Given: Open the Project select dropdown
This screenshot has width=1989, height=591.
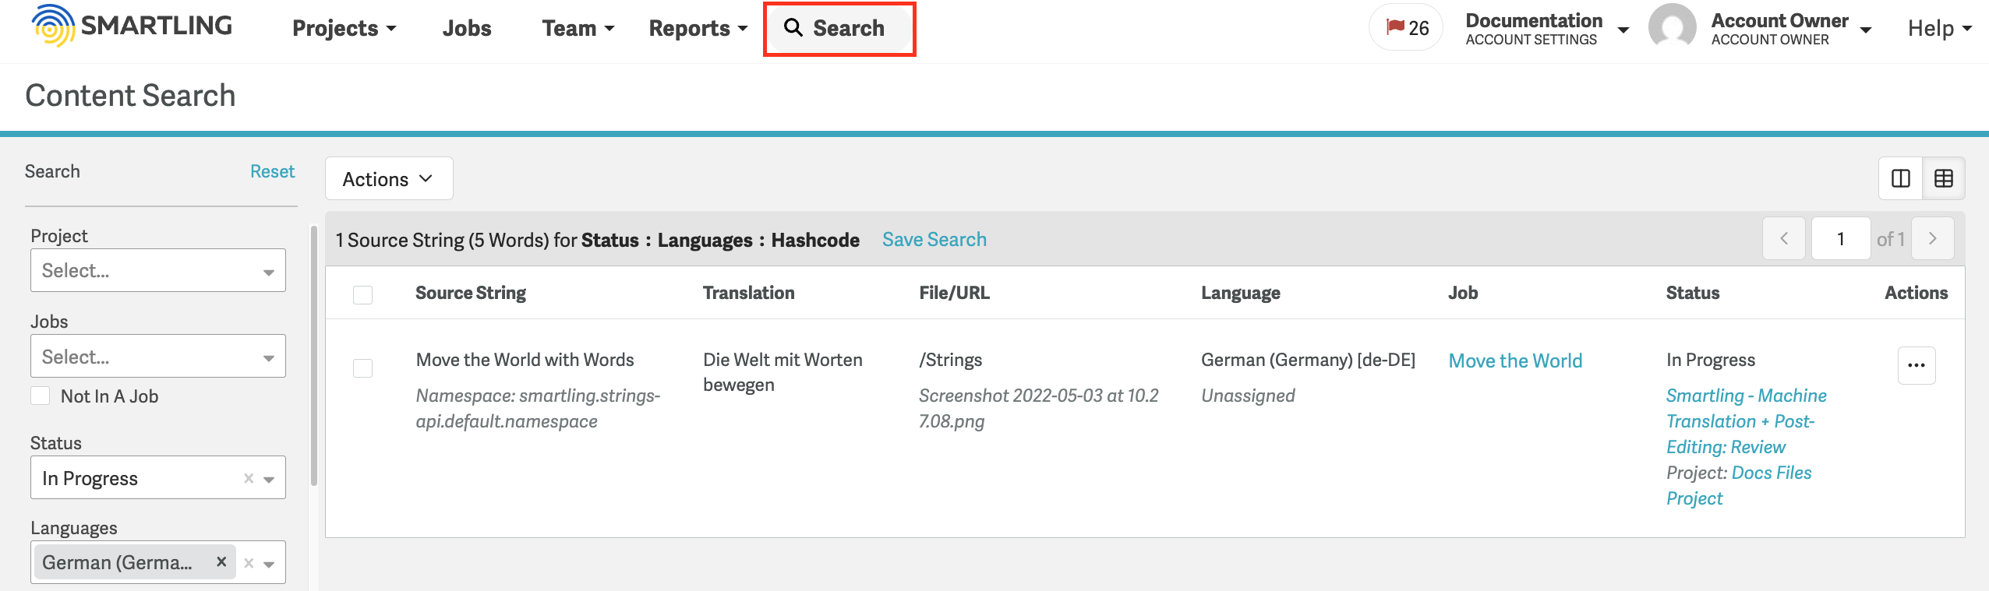Looking at the screenshot, I should (x=158, y=270).
